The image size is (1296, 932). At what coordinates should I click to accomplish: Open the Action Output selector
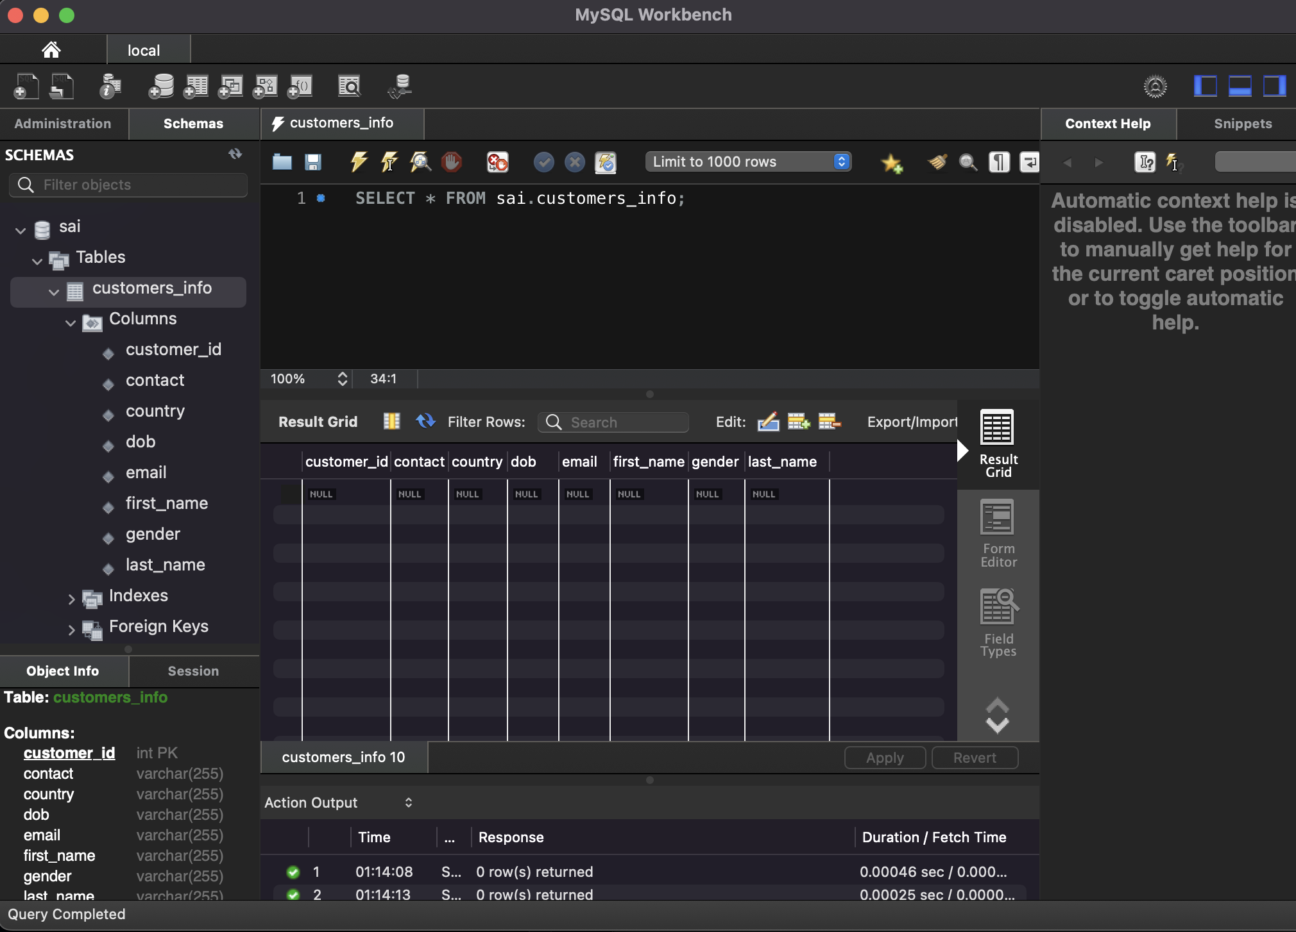[338, 803]
